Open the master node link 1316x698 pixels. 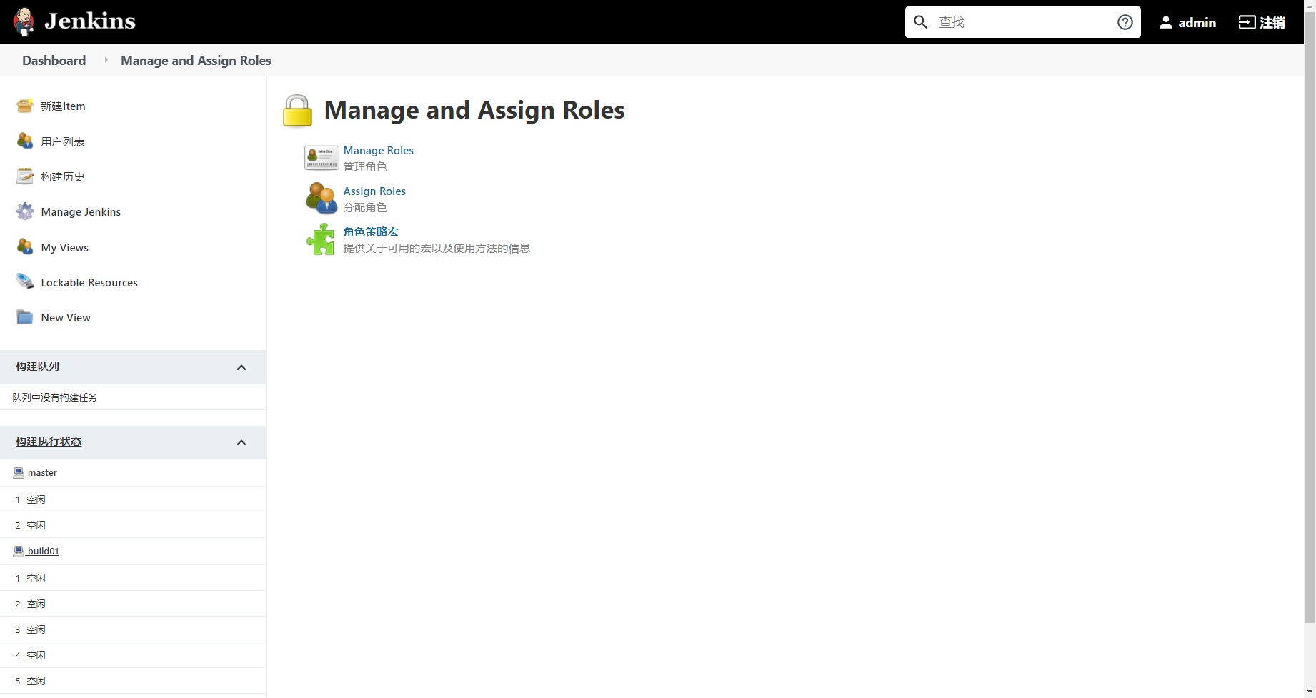[42, 472]
